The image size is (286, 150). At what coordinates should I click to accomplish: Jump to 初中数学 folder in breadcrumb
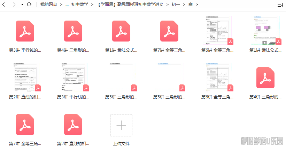(80, 5)
